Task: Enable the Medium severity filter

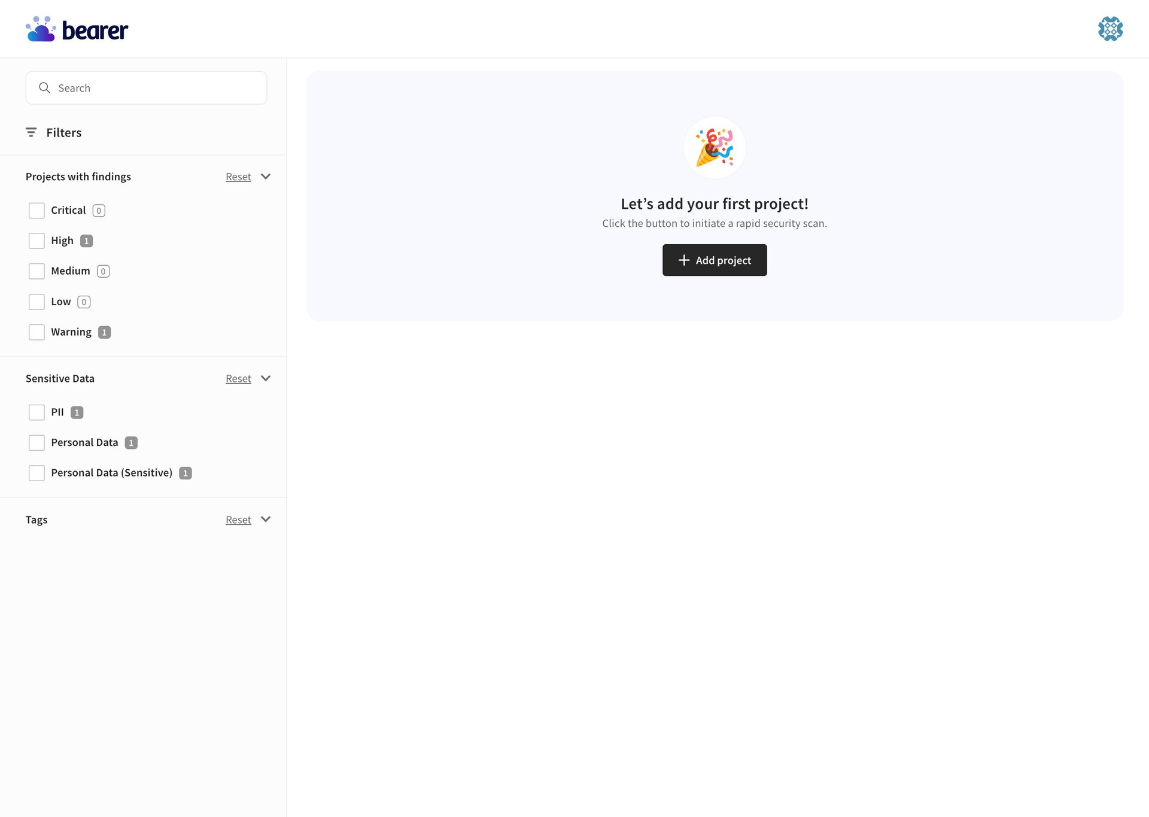Action: click(x=37, y=271)
